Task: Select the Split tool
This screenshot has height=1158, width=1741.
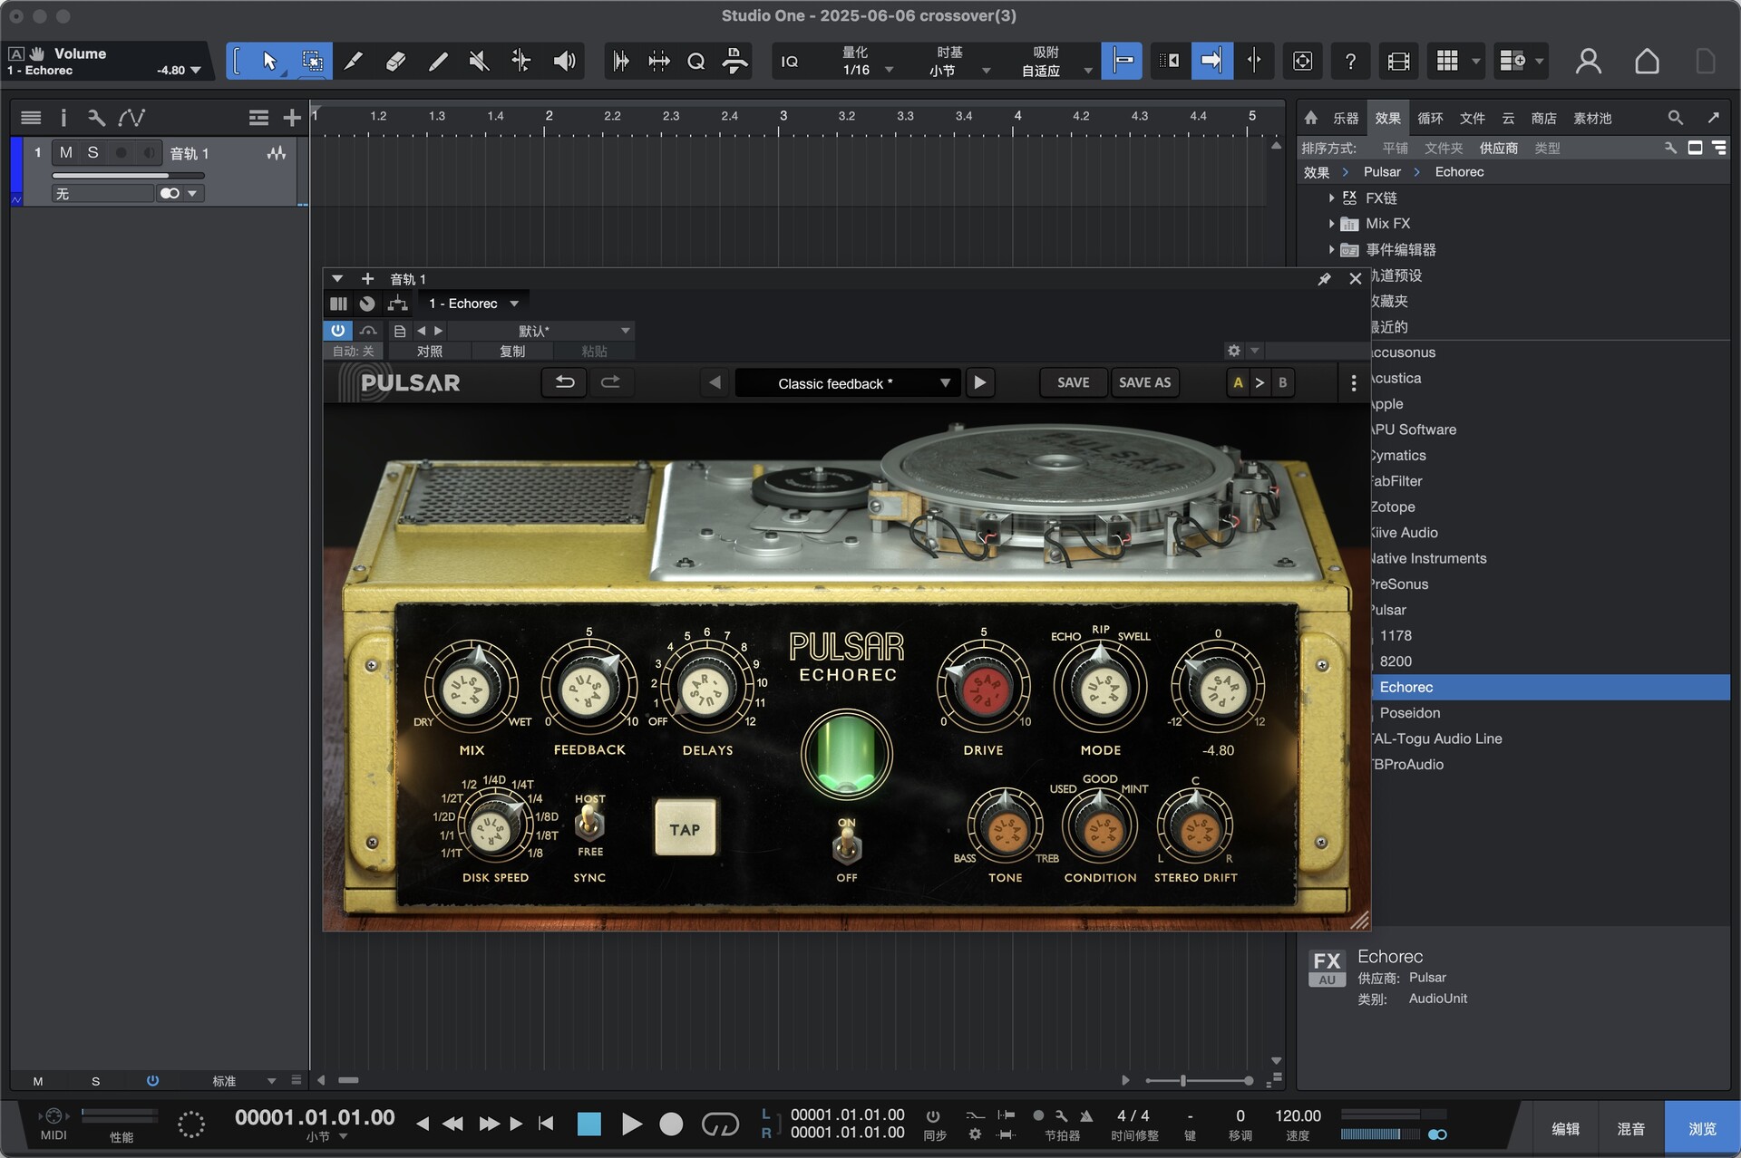Action: point(354,61)
